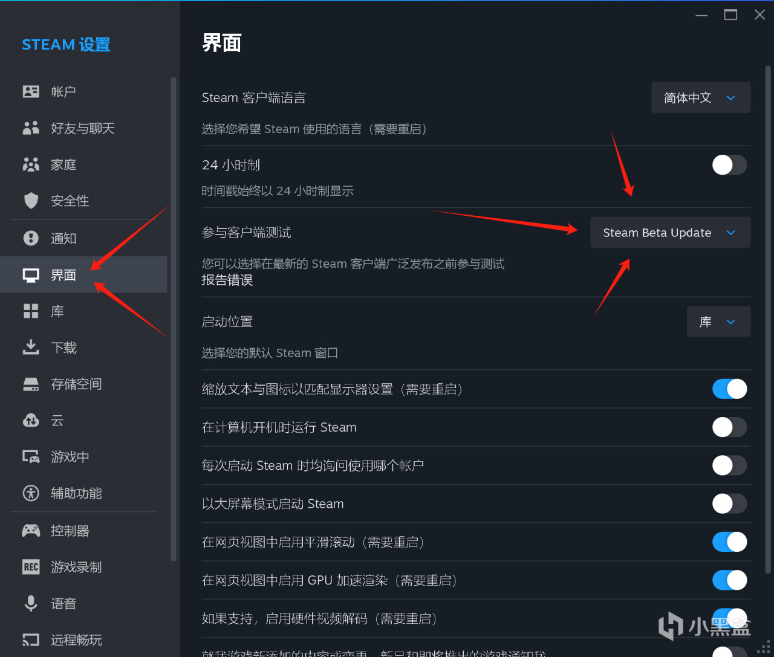Enable the 24 小时制 toggle

click(729, 165)
